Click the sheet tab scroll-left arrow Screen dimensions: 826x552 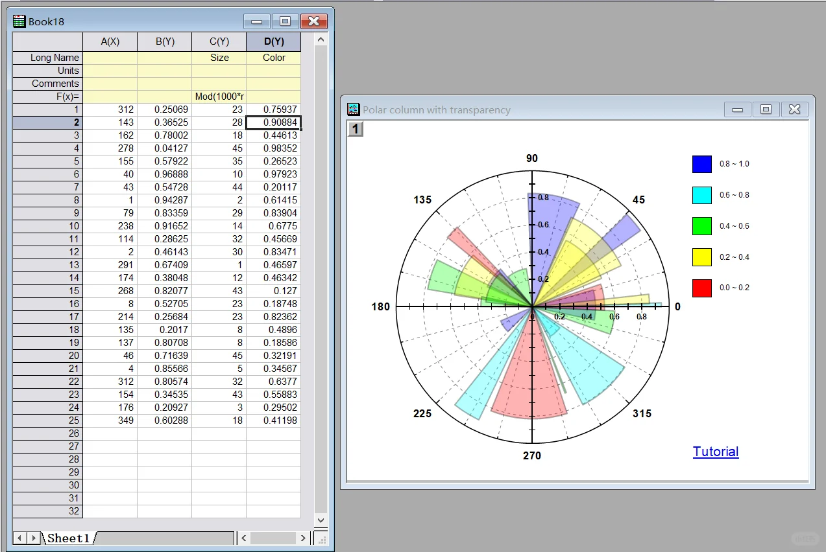[19, 538]
